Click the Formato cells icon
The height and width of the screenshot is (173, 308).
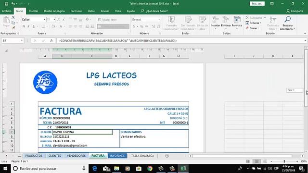coord(237,20)
